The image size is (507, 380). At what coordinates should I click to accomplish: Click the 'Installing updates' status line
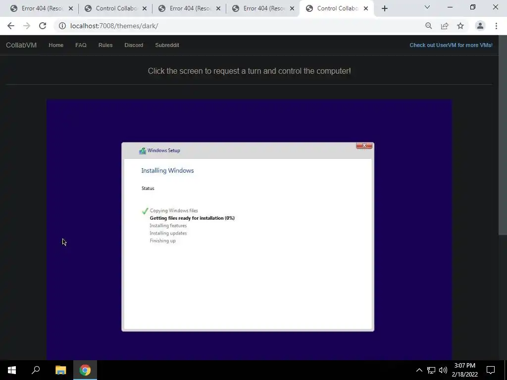click(168, 233)
